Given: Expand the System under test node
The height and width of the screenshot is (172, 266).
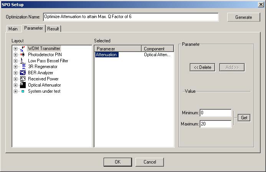Looking at the screenshot, I should (x=15, y=91).
